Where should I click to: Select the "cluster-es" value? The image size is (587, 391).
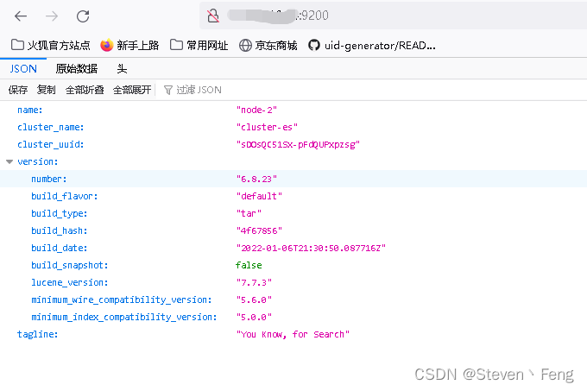[267, 127]
